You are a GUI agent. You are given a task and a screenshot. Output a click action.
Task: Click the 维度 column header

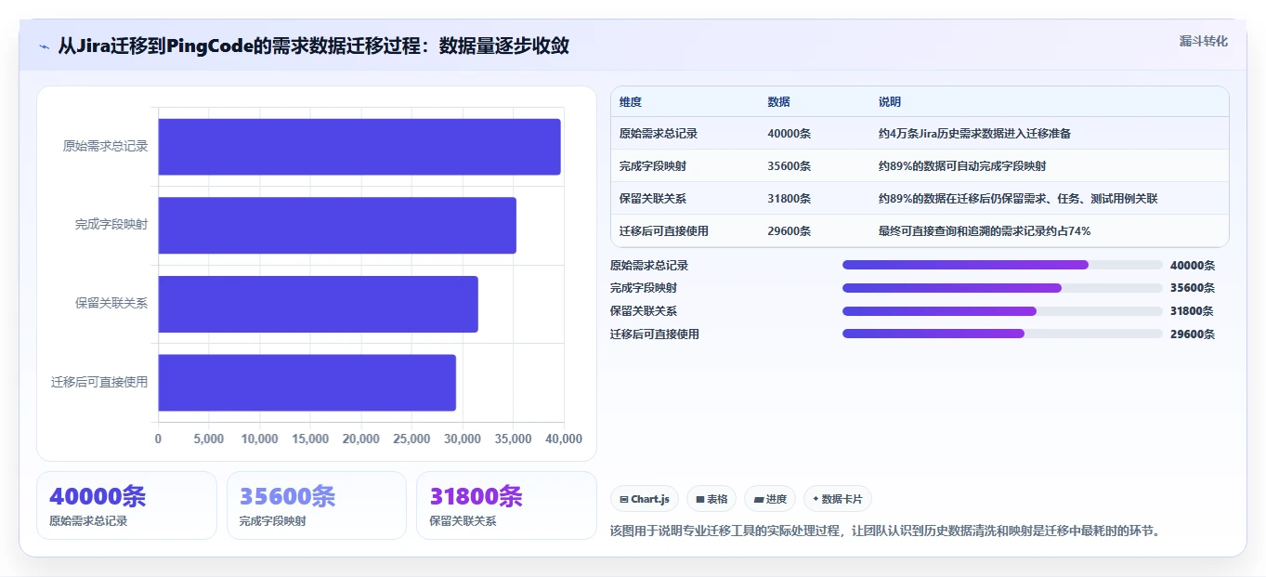tap(631, 102)
